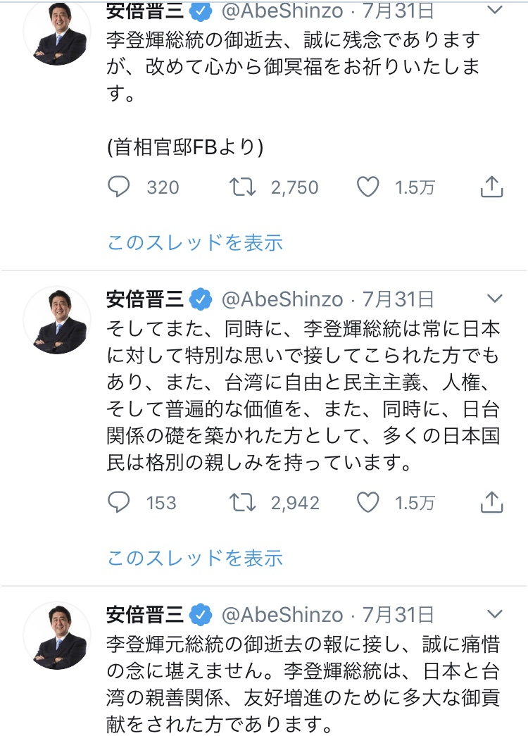Open the chevron menu on the 首相官邸FB tweet
528x736 pixels.
pyautogui.click(x=496, y=11)
